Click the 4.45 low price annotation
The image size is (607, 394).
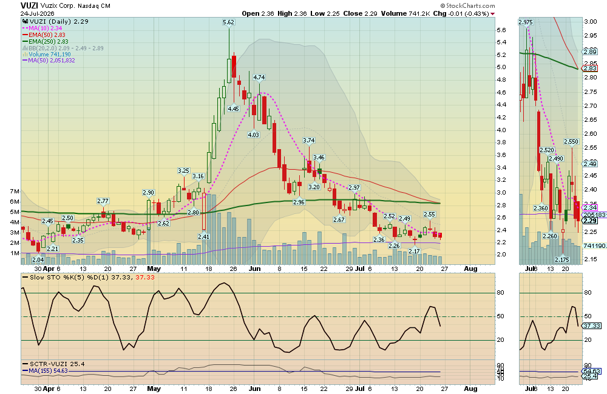coord(234,109)
